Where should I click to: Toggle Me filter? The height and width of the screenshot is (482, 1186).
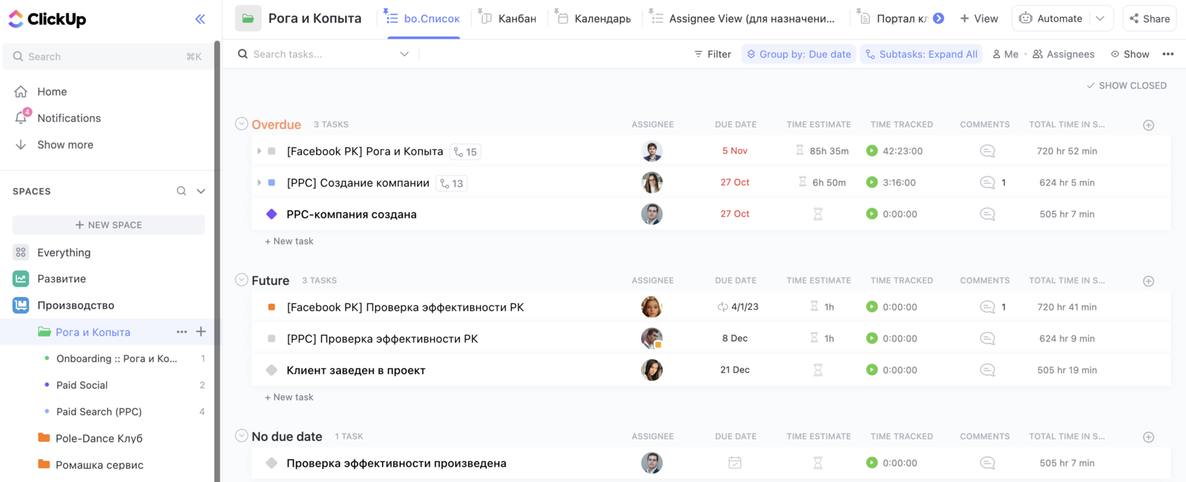1005,54
